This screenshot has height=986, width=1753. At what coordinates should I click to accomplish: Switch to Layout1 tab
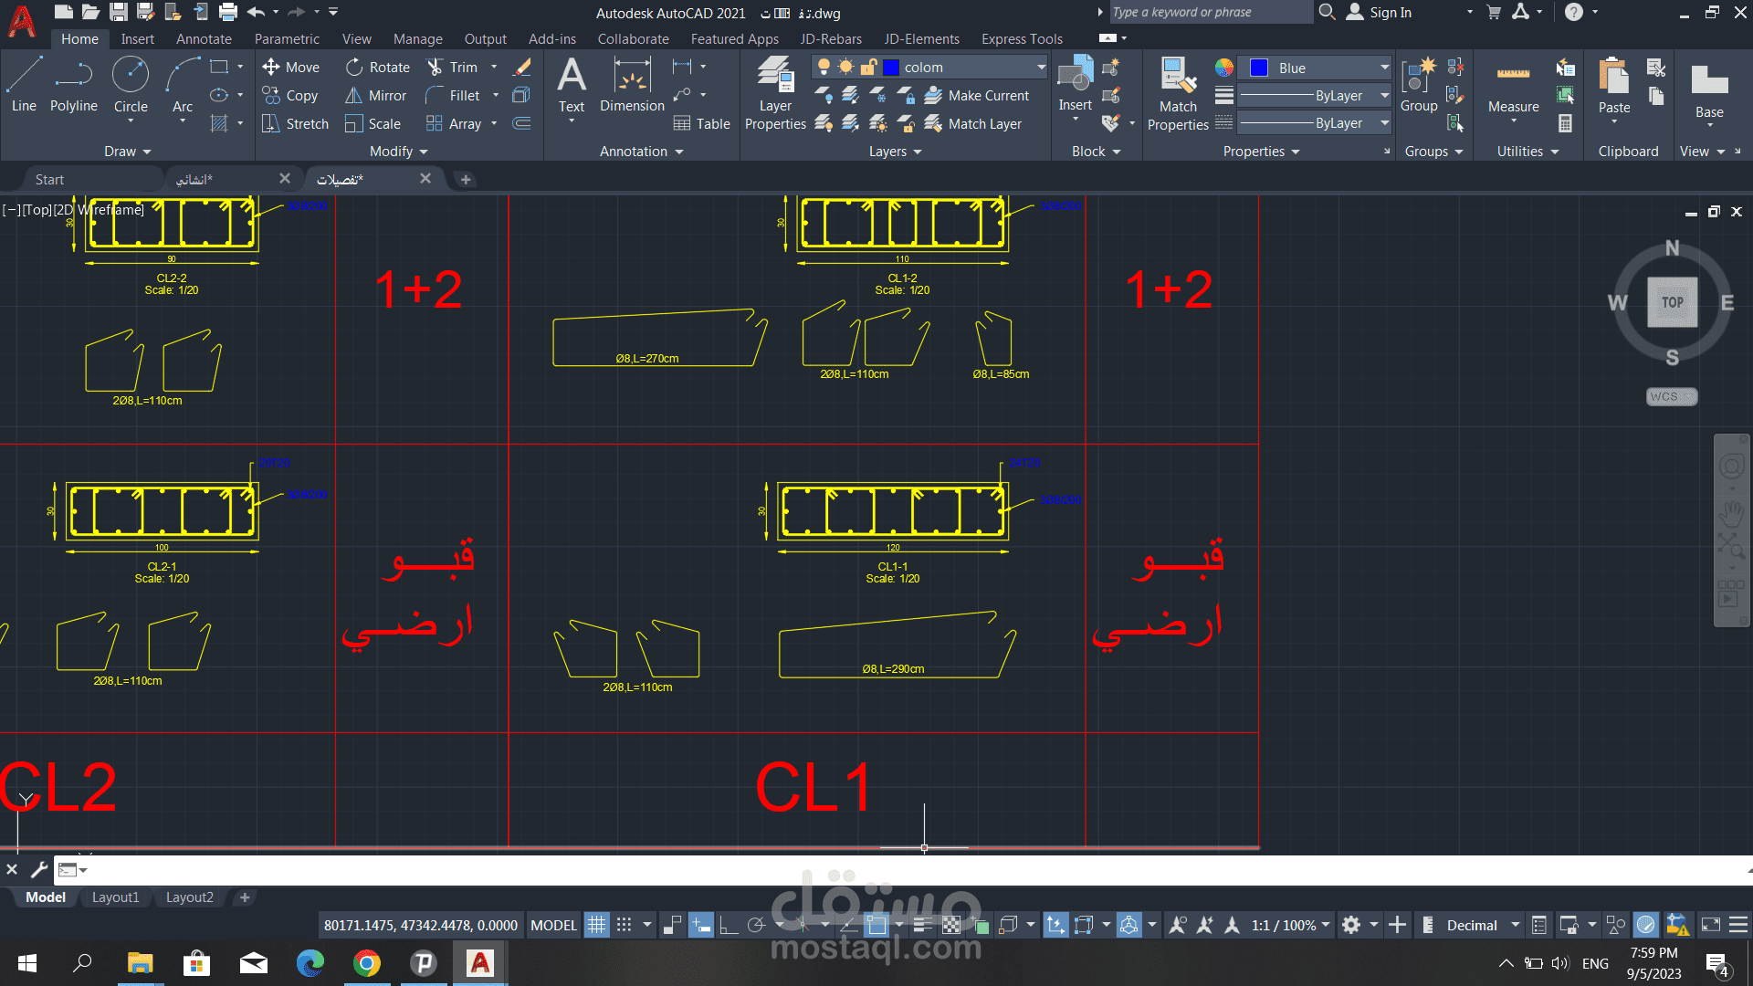click(115, 897)
